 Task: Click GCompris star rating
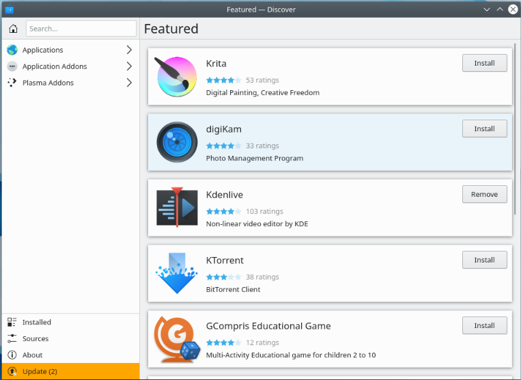pyautogui.click(x=223, y=342)
